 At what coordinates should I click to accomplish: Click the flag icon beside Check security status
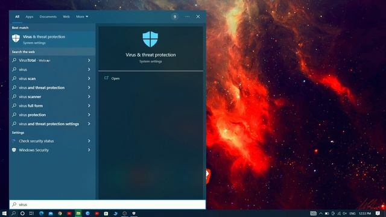click(x=14, y=140)
